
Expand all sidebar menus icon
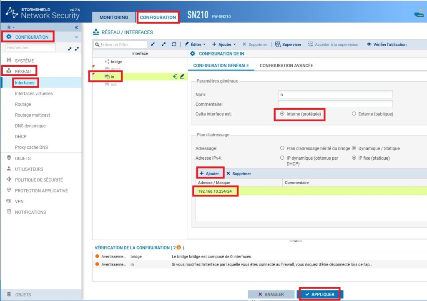click(x=77, y=49)
